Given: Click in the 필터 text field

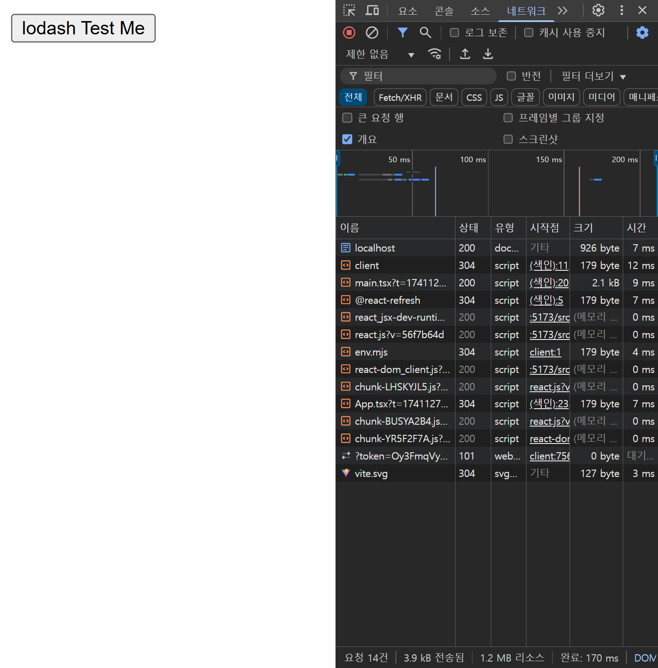Looking at the screenshot, I should point(418,76).
